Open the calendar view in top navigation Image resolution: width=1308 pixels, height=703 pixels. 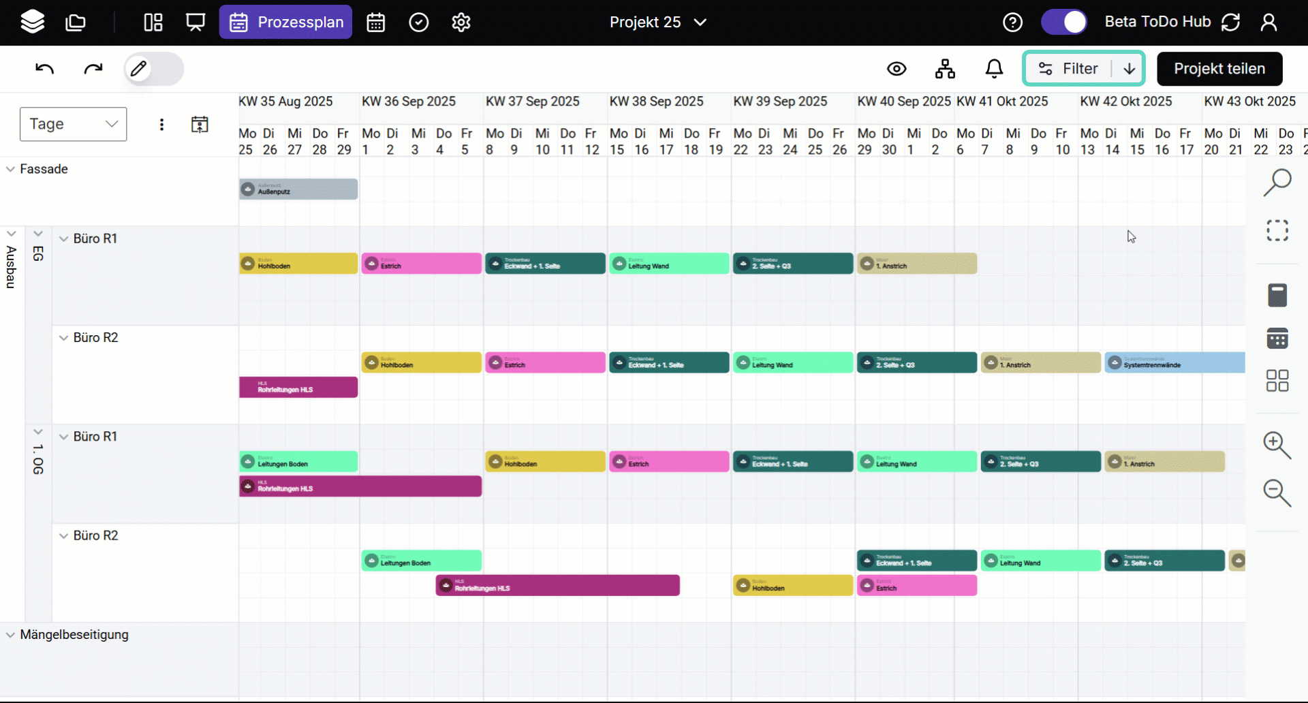tap(376, 22)
